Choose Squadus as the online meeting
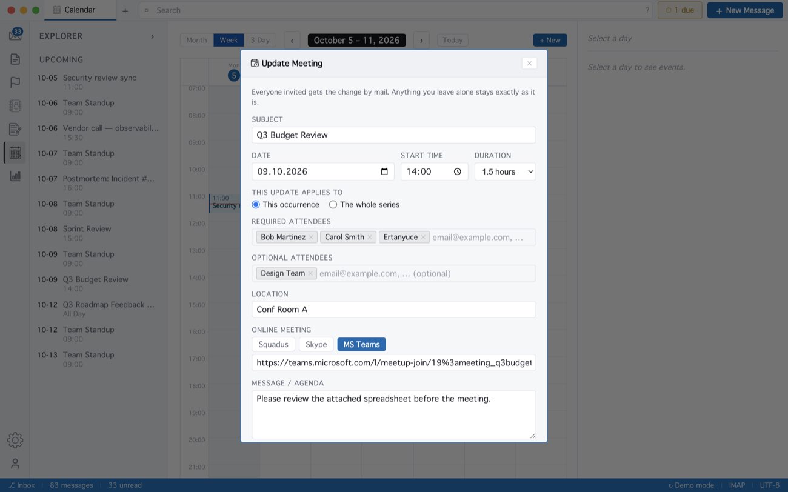This screenshot has width=788, height=492. [x=273, y=344]
